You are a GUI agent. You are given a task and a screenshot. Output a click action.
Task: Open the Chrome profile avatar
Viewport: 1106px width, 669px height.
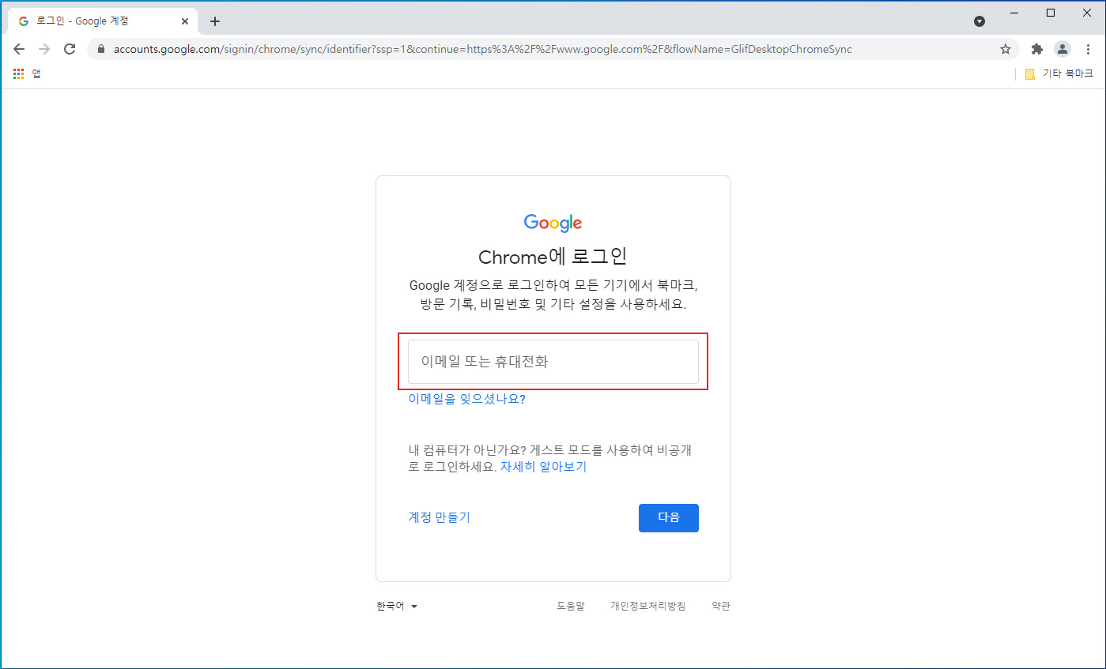(x=1063, y=49)
